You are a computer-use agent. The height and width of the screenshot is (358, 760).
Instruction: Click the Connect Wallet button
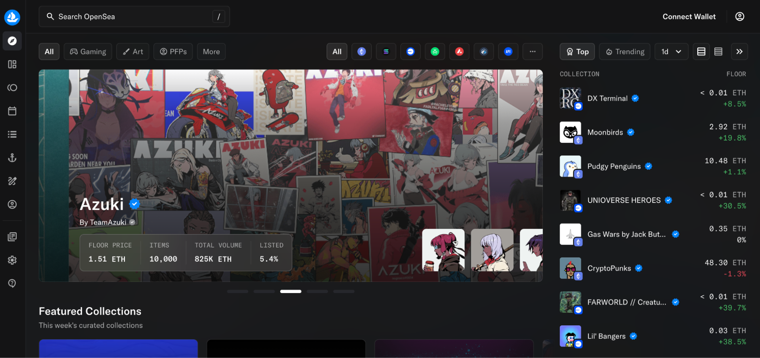[x=689, y=17]
